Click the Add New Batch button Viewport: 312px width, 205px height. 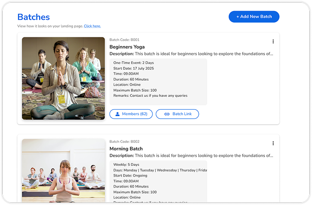(x=254, y=17)
